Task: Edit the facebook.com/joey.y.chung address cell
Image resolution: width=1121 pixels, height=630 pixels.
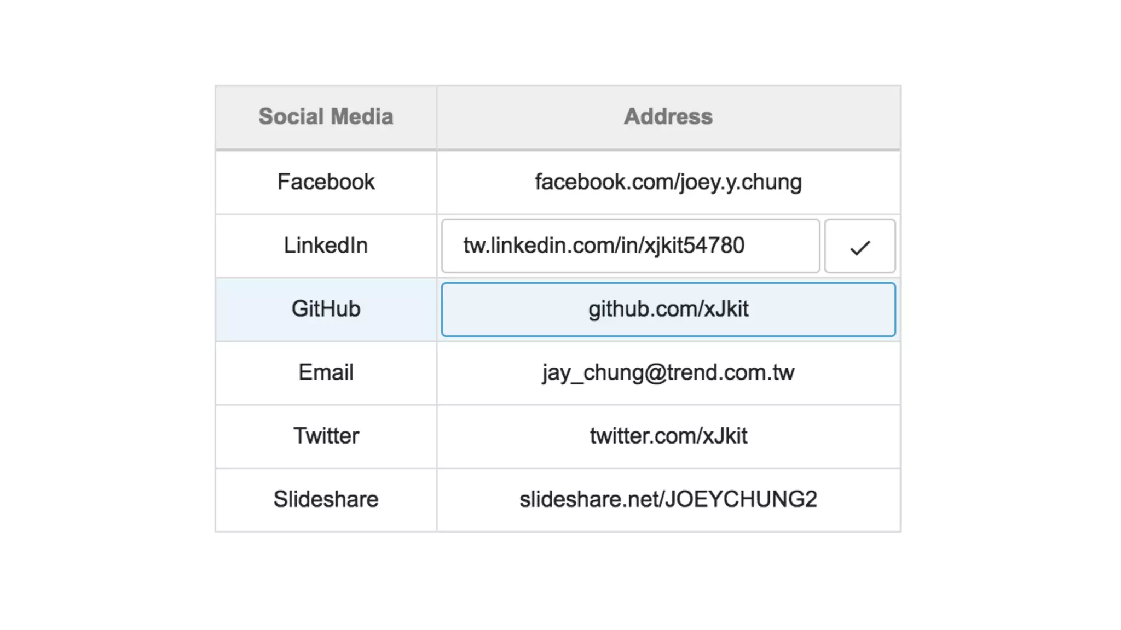Action: (668, 182)
